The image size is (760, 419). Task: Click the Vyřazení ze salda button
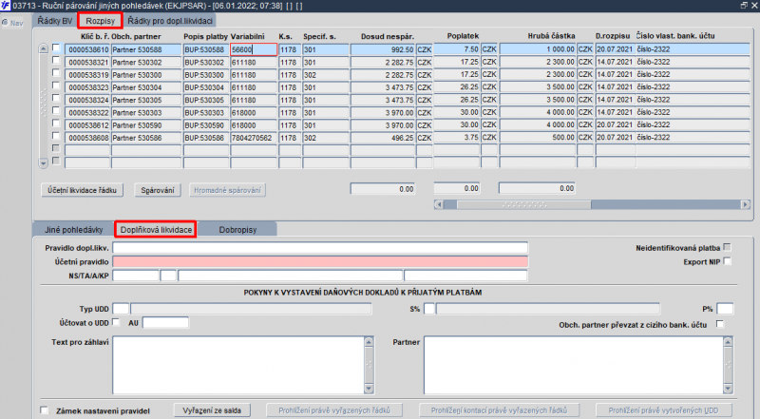pyautogui.click(x=212, y=410)
